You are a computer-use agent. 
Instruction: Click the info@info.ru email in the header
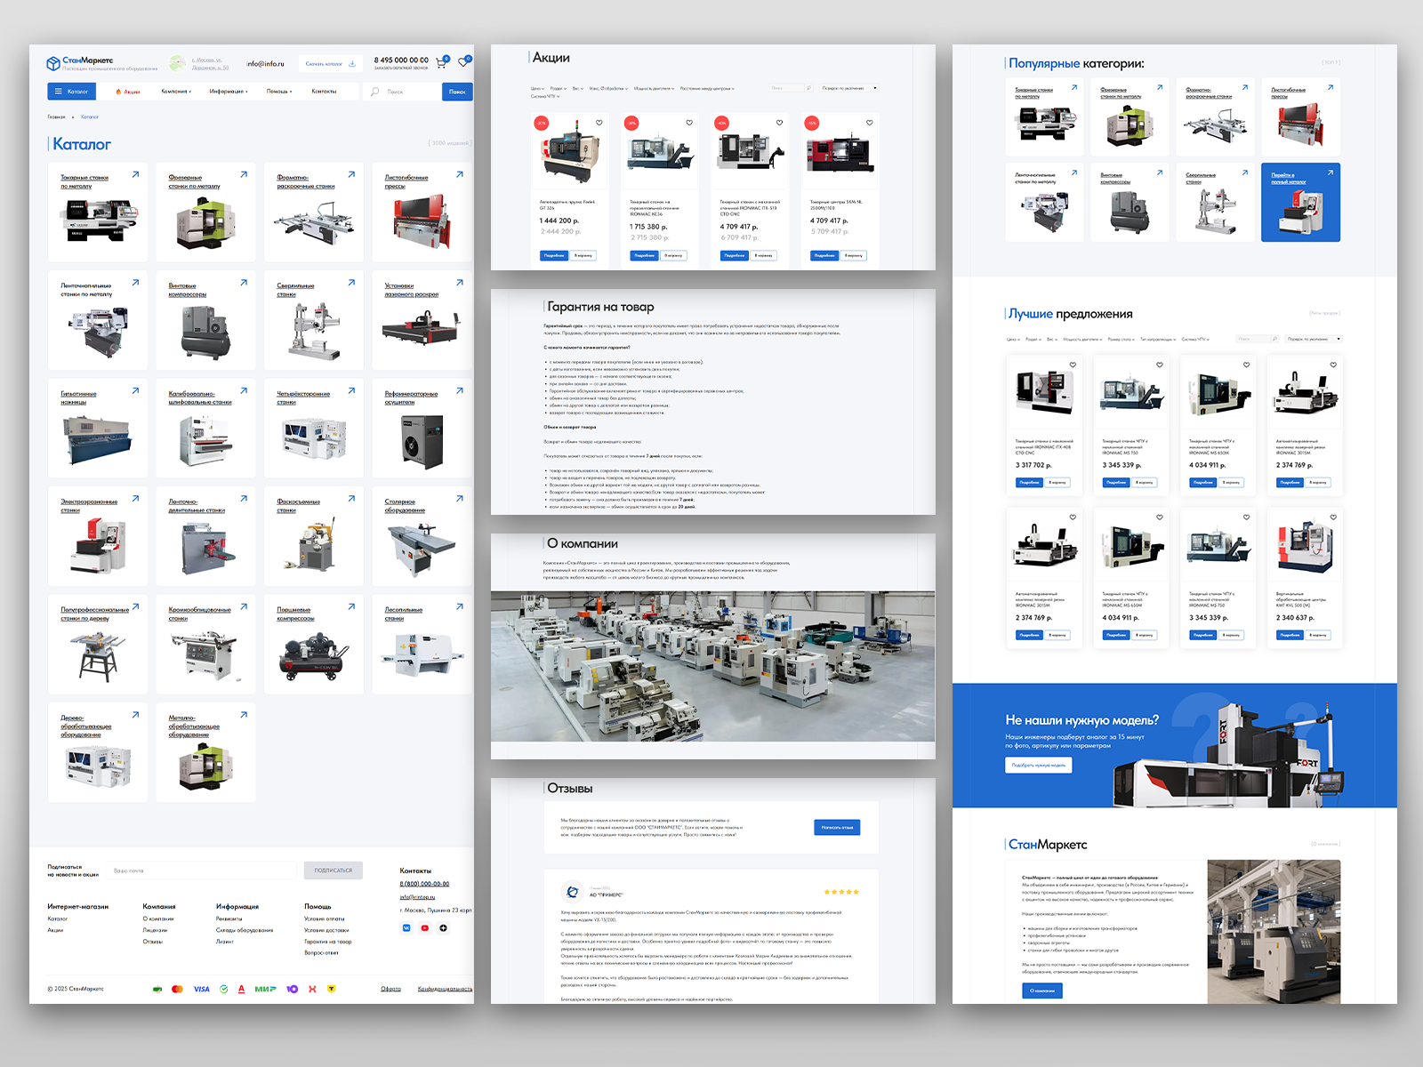[266, 64]
